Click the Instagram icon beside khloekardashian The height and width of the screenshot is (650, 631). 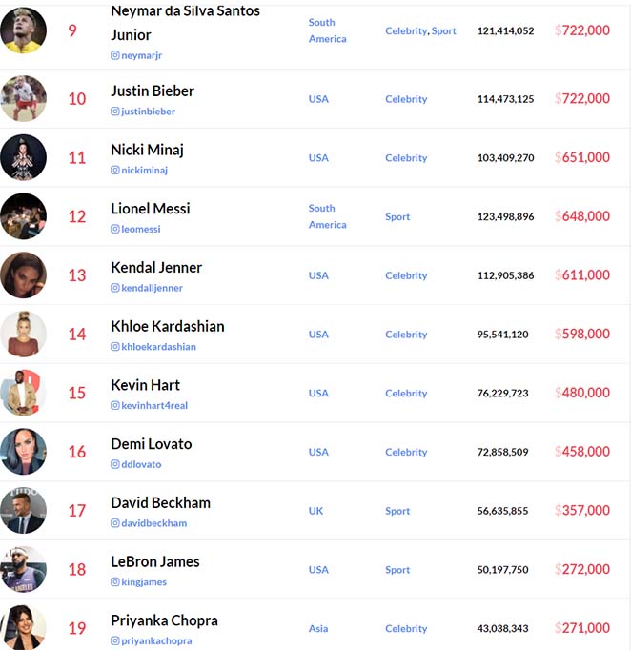[x=114, y=347]
